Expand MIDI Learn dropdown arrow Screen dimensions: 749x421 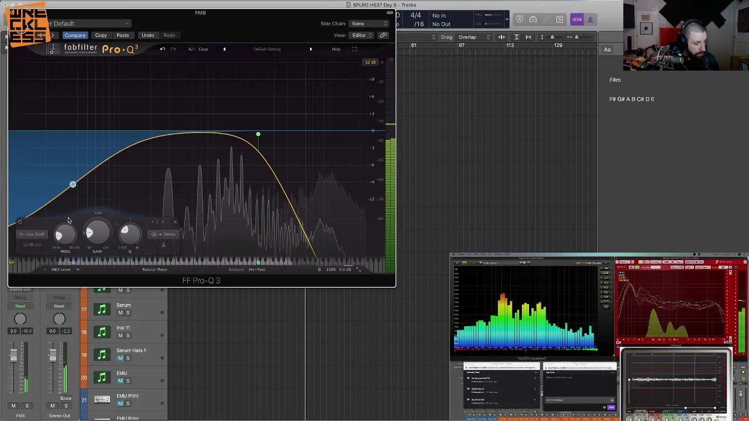[78, 270]
